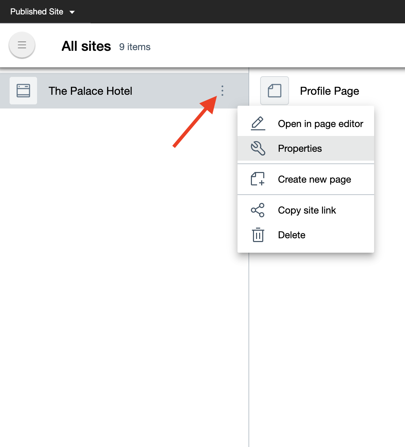This screenshot has width=405, height=447.
Task: Select Open in page editor from the menu
Action: (x=320, y=124)
